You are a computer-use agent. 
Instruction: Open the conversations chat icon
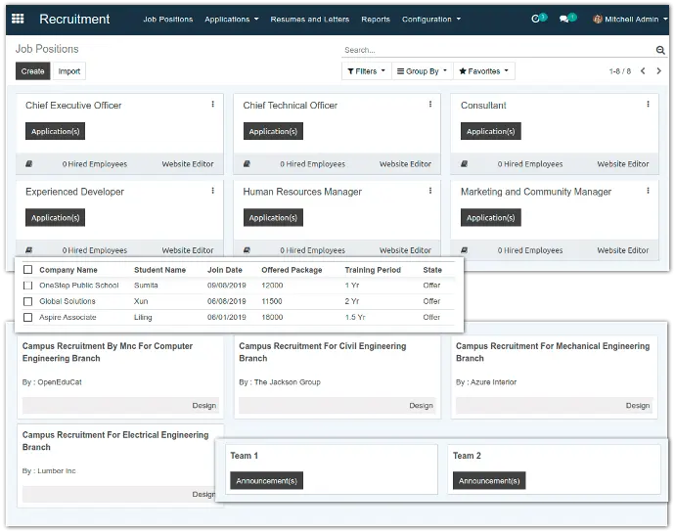point(563,19)
